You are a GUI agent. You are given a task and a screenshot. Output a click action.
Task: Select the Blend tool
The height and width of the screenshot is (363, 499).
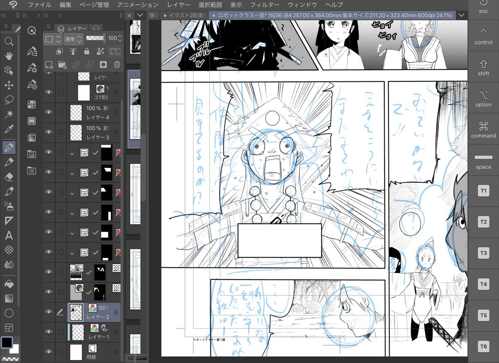(9, 265)
